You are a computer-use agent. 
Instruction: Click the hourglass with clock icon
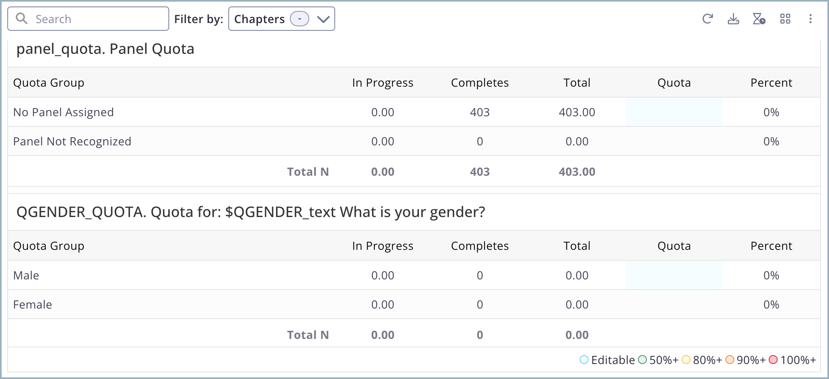tap(759, 19)
